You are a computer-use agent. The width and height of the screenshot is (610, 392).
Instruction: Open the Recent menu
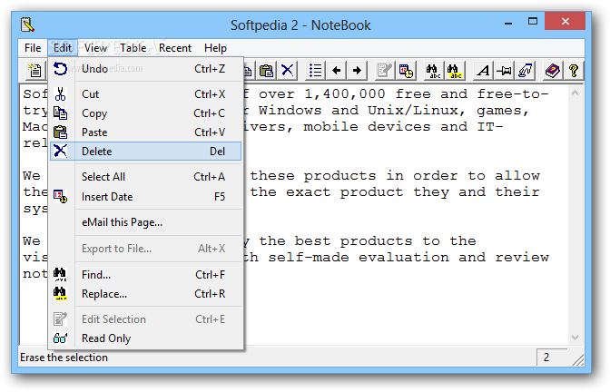(175, 48)
